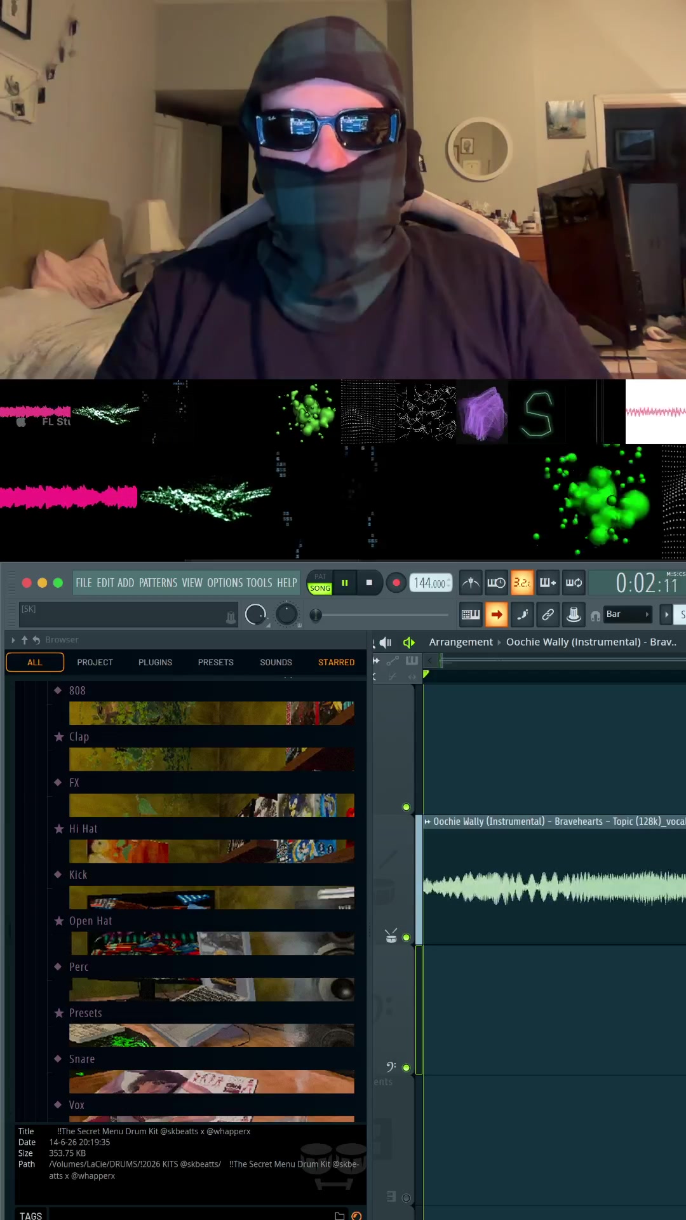
Task: Click the headphone snap icon beside Bar
Action: coord(595,616)
